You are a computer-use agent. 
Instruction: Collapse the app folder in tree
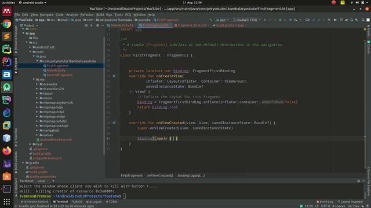pyautogui.click(x=23, y=34)
